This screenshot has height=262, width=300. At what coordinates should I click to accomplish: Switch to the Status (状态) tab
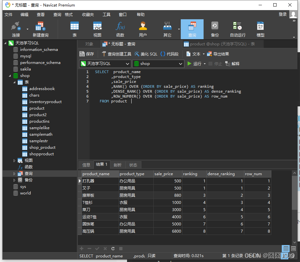(133, 165)
